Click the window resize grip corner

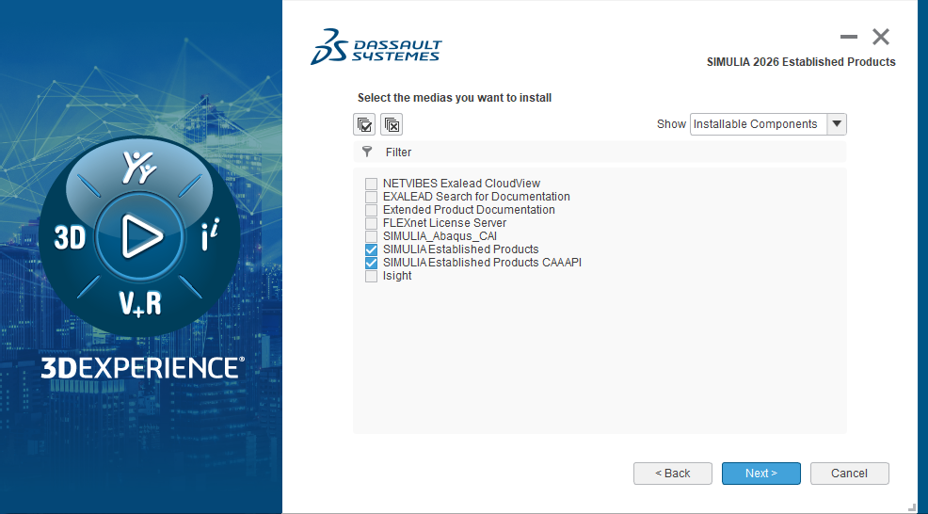[911, 506]
